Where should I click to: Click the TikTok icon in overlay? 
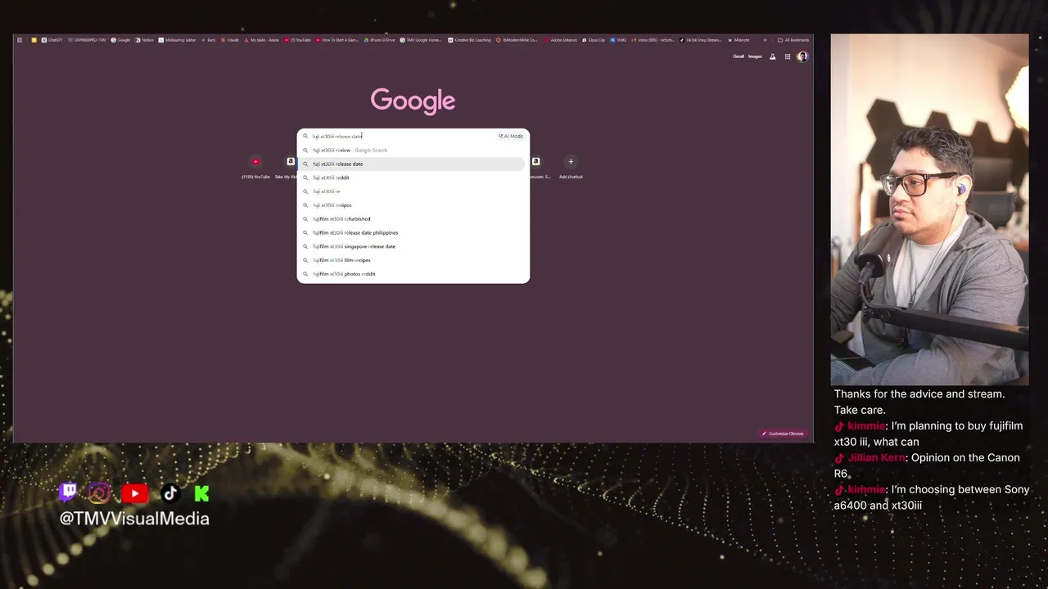170,492
